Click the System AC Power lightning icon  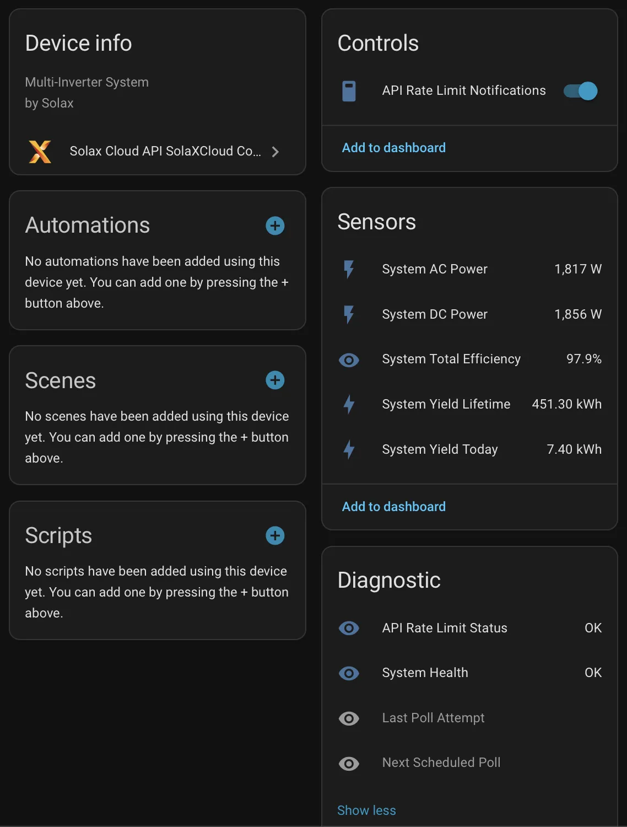349,269
